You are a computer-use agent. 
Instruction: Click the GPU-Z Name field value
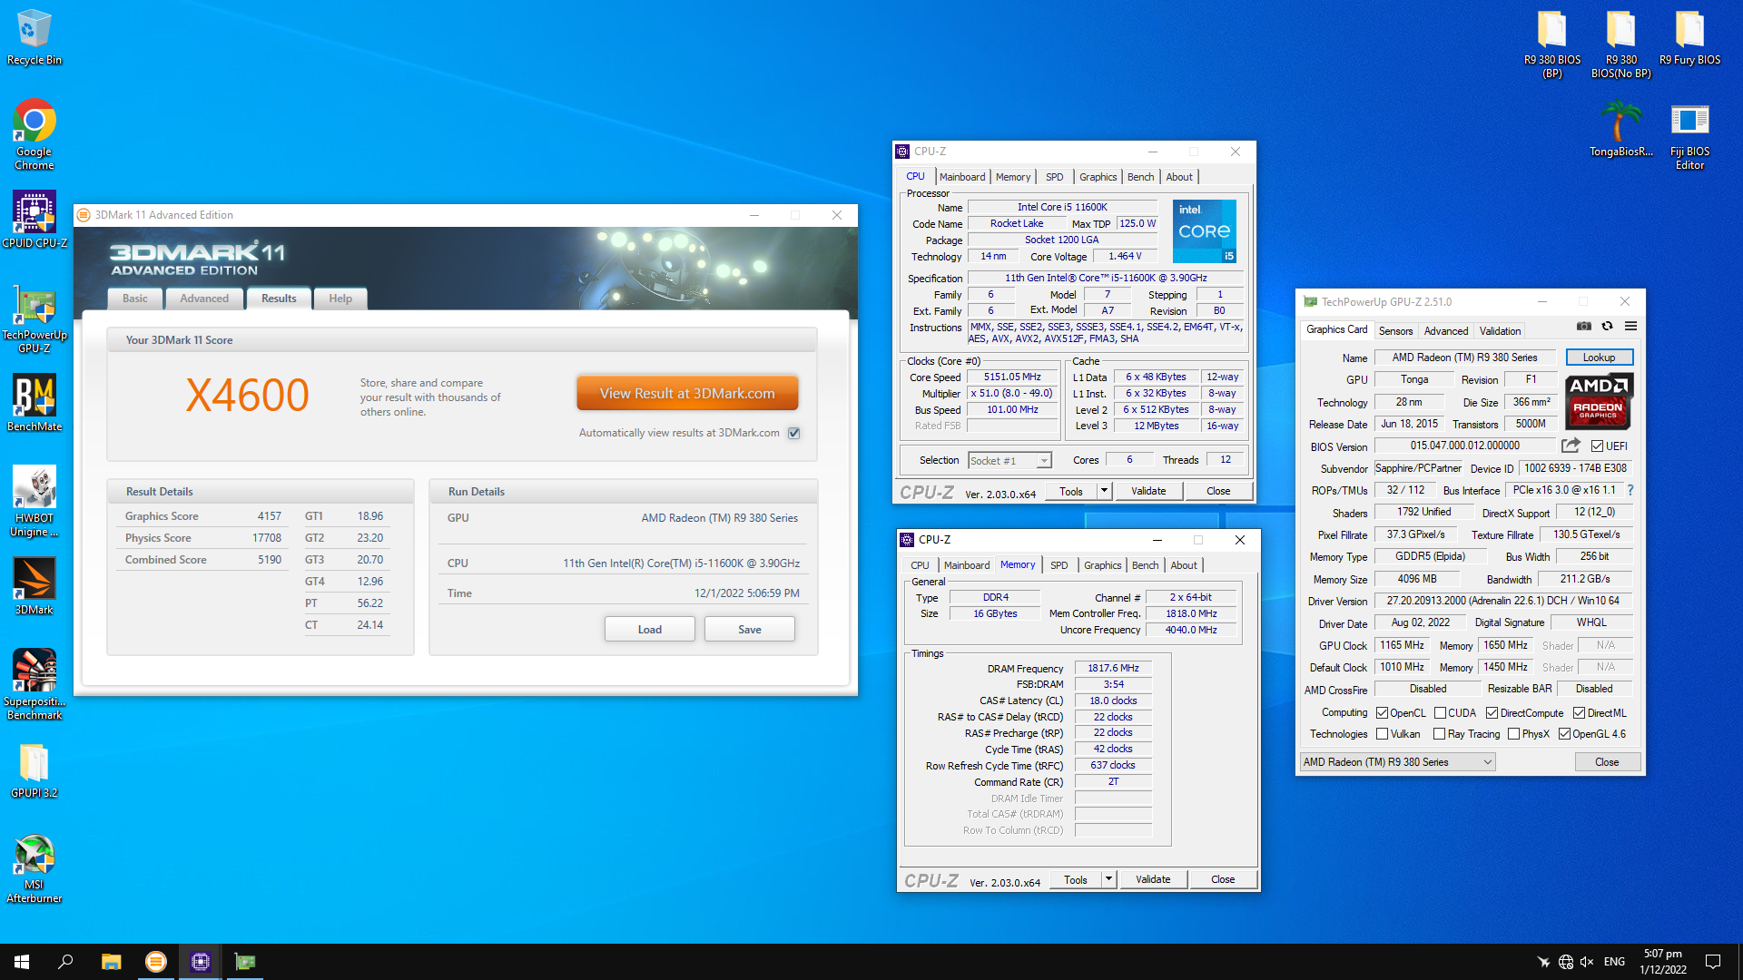pyautogui.click(x=1464, y=358)
